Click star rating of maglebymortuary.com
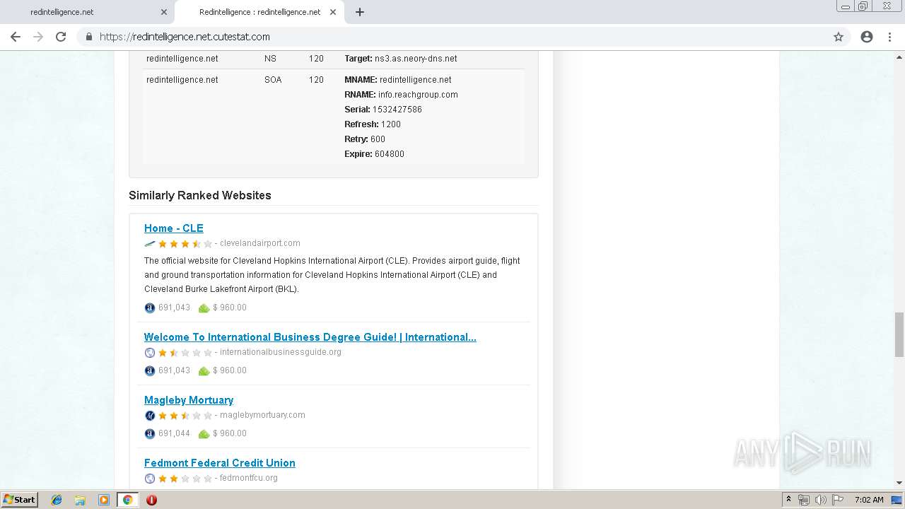Screen dimensions: 905x509 point(185,416)
